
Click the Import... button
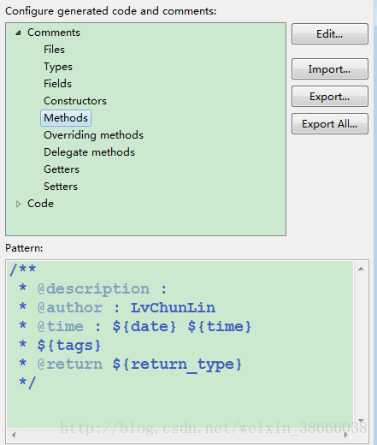(x=330, y=69)
